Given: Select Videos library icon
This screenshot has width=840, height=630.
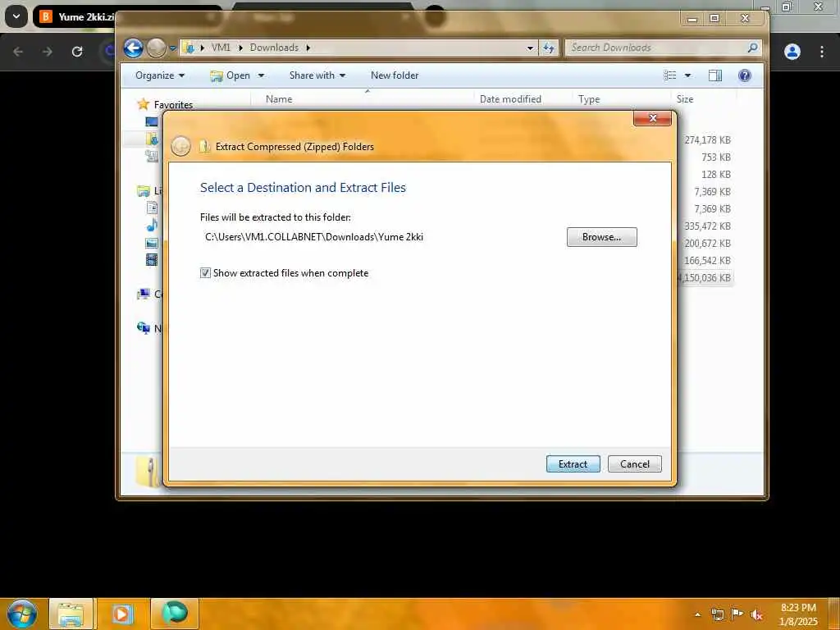Looking at the screenshot, I should click(x=152, y=260).
